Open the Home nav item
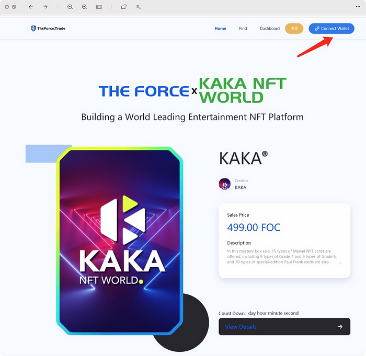This screenshot has height=356, width=366. 220,28
